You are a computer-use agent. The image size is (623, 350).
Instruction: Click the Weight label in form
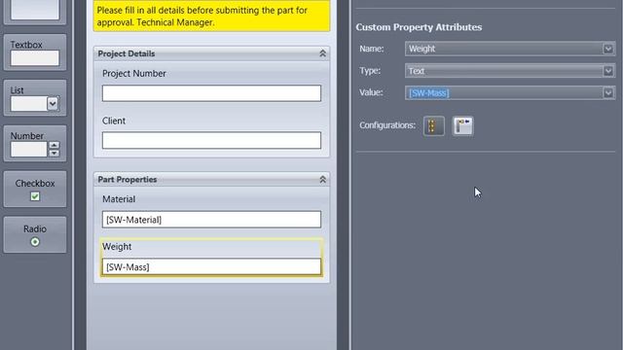pyautogui.click(x=117, y=246)
